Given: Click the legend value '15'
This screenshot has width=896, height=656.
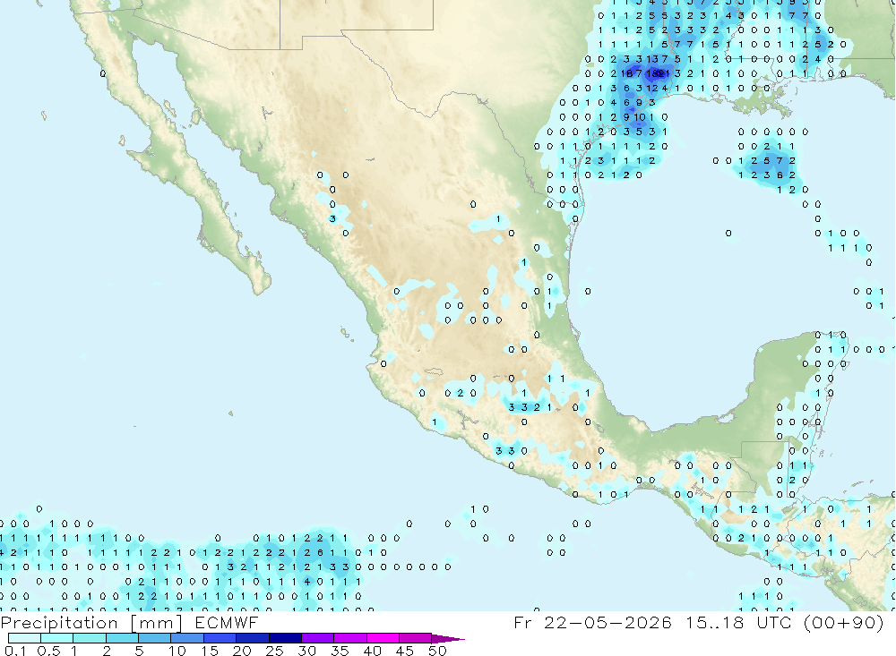Looking at the screenshot, I should (210, 651).
